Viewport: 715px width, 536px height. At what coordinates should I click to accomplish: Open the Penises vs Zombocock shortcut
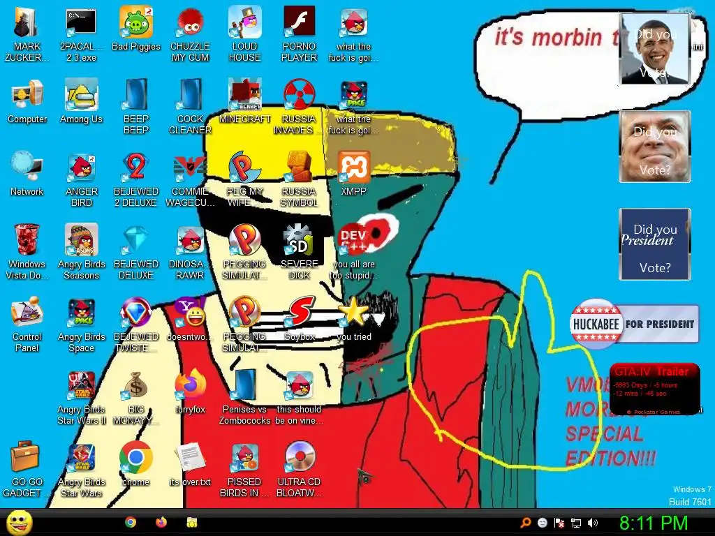click(244, 397)
